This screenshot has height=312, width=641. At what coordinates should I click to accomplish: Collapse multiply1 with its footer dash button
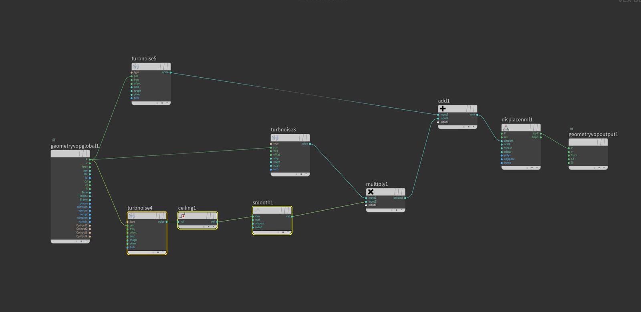(x=401, y=210)
